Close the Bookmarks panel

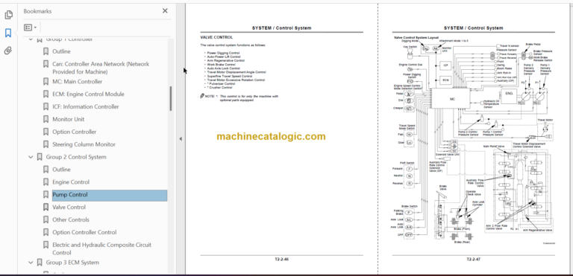tap(165, 11)
